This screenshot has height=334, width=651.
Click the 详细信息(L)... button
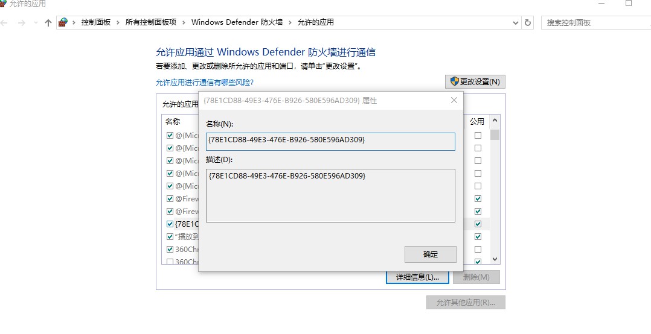[417, 277]
